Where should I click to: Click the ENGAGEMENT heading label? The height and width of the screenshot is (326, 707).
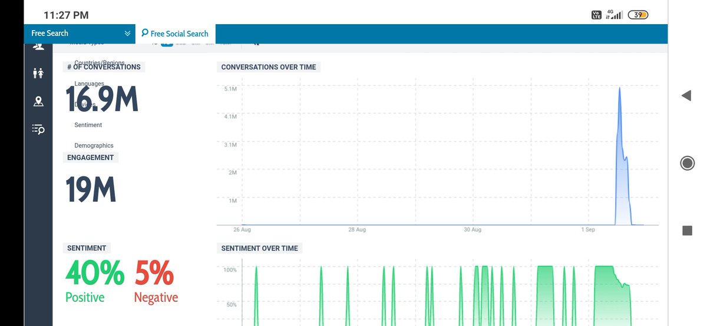click(x=91, y=158)
